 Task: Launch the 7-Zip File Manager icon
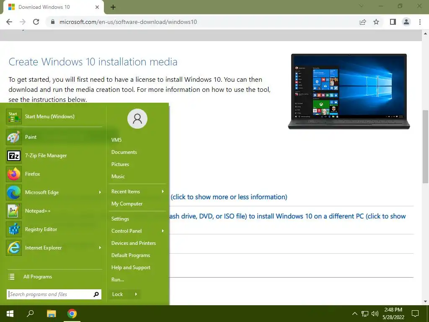[x=14, y=156]
